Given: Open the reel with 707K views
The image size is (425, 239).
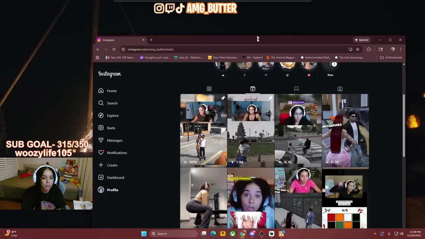Looking at the screenshot, I should tap(204, 130).
